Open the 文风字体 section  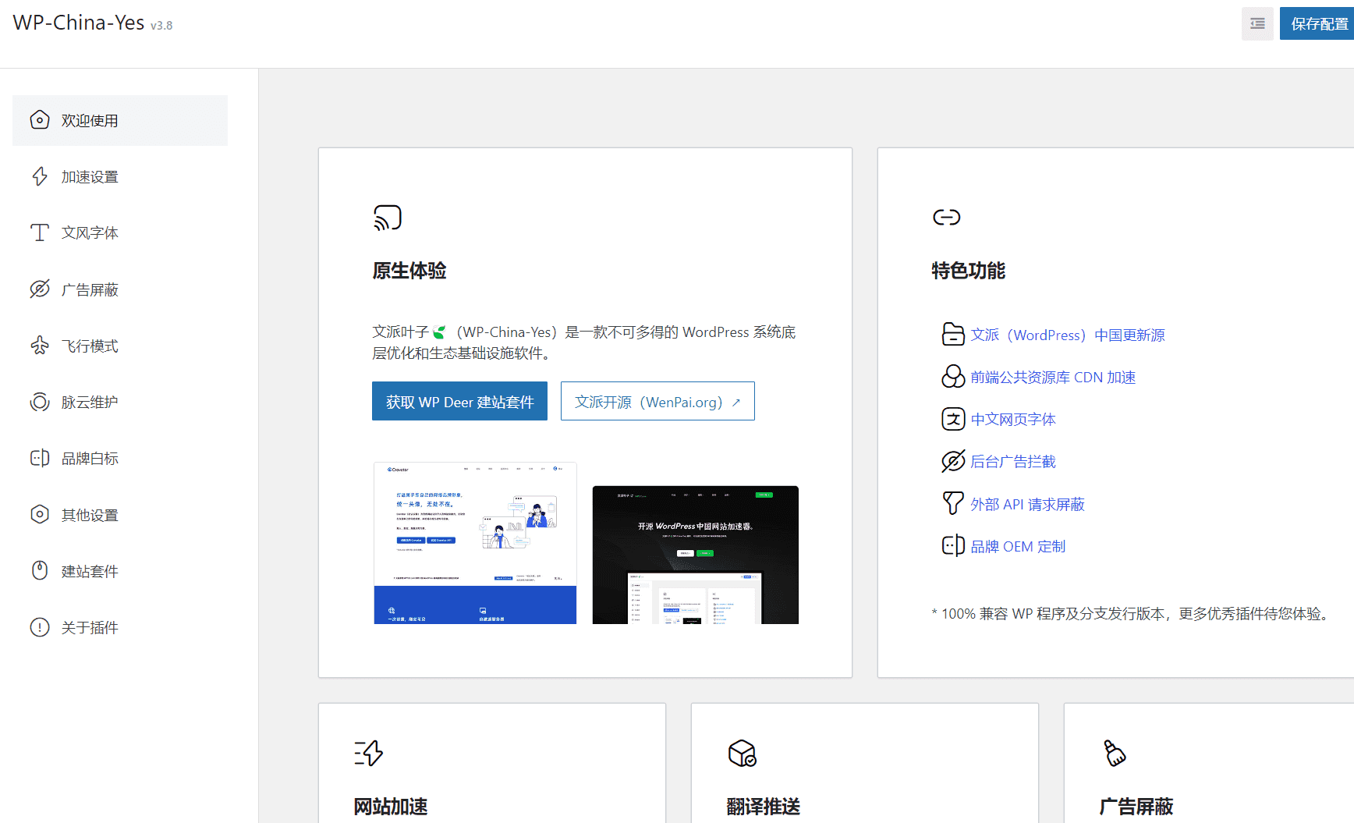(120, 232)
